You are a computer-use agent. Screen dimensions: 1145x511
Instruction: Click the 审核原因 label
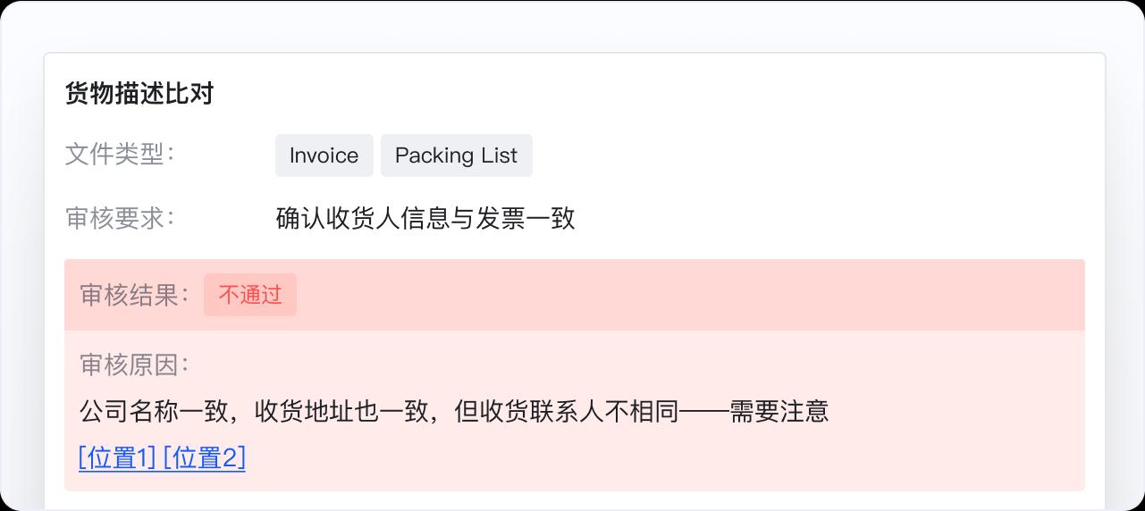pyautogui.click(x=134, y=364)
